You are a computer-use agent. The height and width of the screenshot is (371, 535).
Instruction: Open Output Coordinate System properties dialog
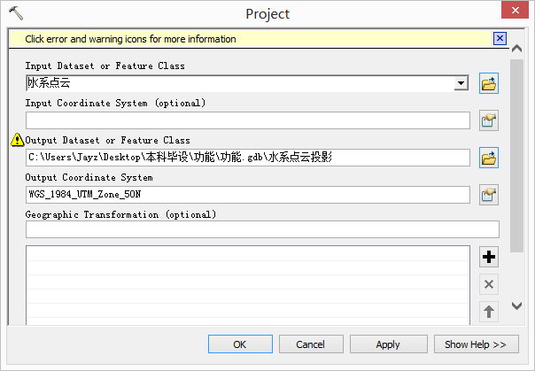(488, 196)
